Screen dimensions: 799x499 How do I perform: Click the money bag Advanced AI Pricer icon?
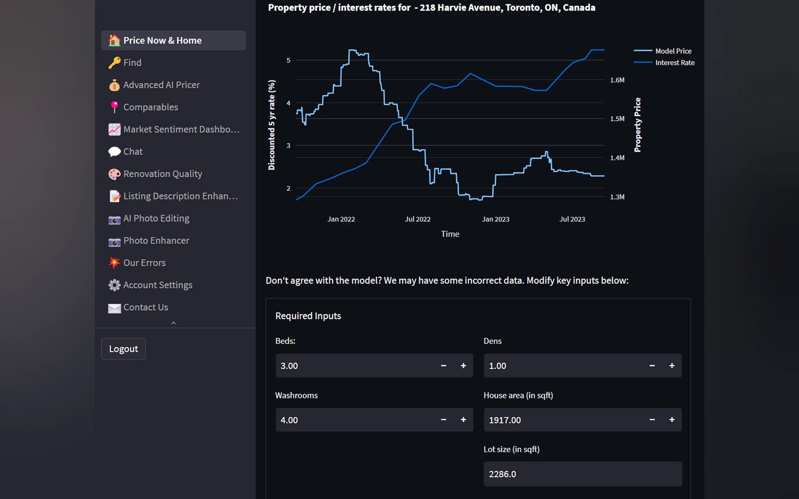coord(114,85)
